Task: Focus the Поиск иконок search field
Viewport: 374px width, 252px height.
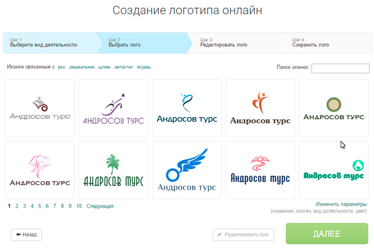Action: tap(340, 68)
